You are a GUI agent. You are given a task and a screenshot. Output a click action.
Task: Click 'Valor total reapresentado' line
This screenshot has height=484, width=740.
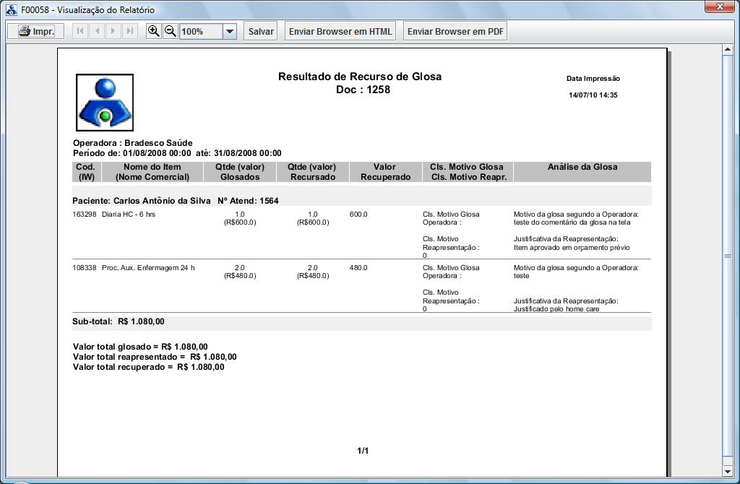(155, 357)
